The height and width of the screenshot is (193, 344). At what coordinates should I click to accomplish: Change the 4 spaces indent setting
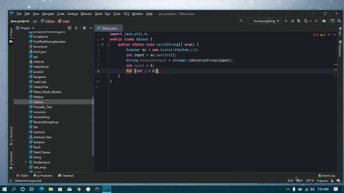tap(322, 181)
